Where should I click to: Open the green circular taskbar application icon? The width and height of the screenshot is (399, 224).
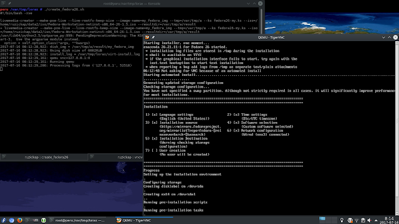44,220
